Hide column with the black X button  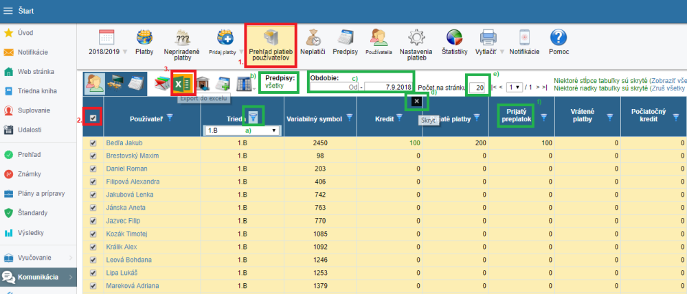coord(417,101)
